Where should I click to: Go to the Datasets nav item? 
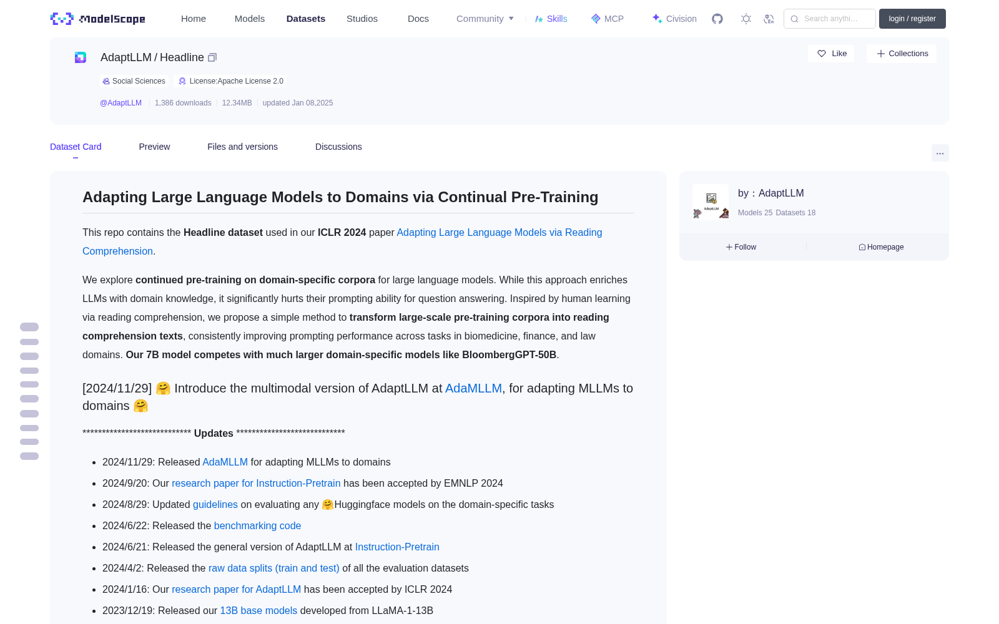coord(306,19)
